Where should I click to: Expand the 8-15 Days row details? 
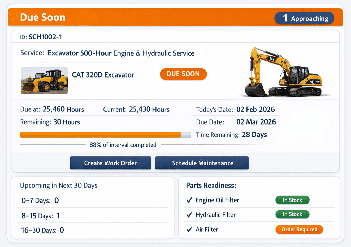click(x=41, y=215)
